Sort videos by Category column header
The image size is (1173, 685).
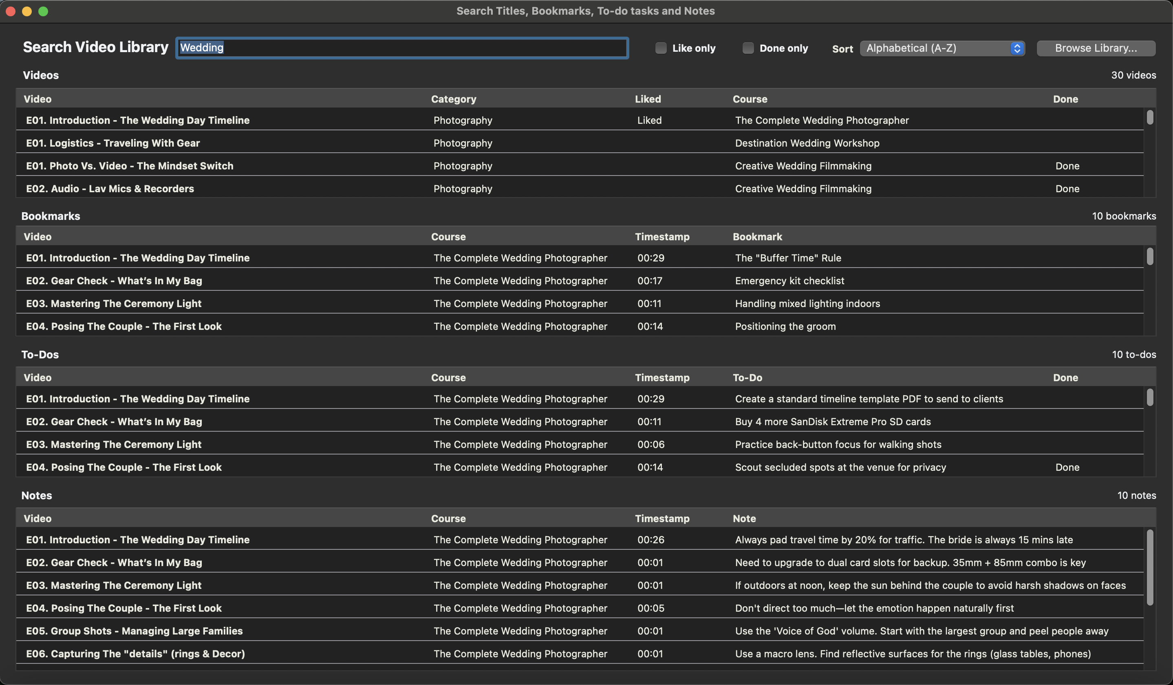pyautogui.click(x=453, y=99)
